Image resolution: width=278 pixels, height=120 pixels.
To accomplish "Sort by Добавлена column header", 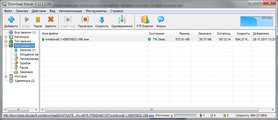I will (x=264, y=34).
